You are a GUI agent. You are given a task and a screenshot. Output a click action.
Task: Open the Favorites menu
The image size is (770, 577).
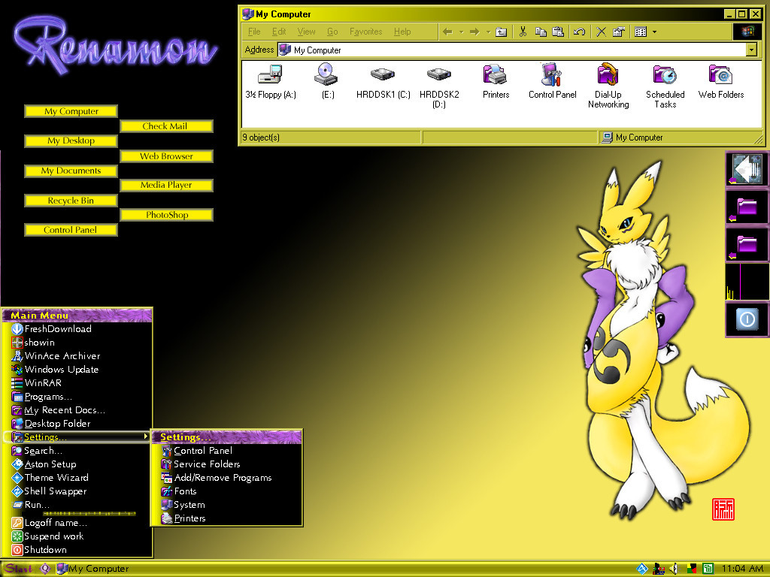point(366,32)
